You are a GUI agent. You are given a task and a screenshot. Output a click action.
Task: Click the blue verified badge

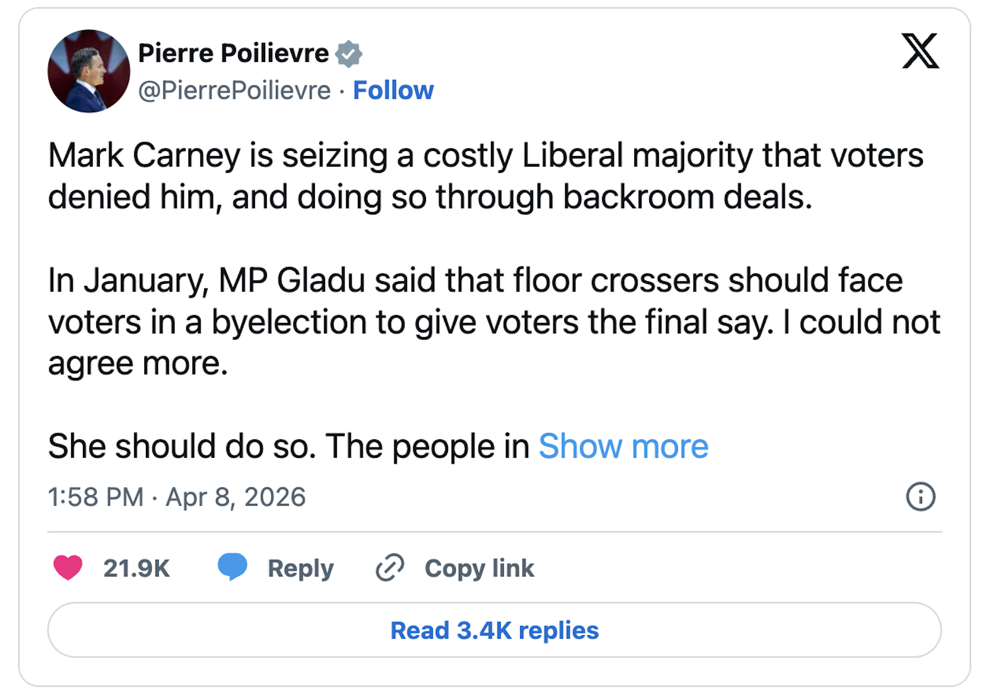tap(349, 54)
